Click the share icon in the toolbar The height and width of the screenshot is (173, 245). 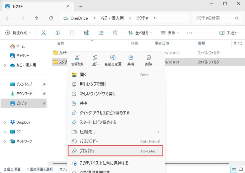[101, 33]
